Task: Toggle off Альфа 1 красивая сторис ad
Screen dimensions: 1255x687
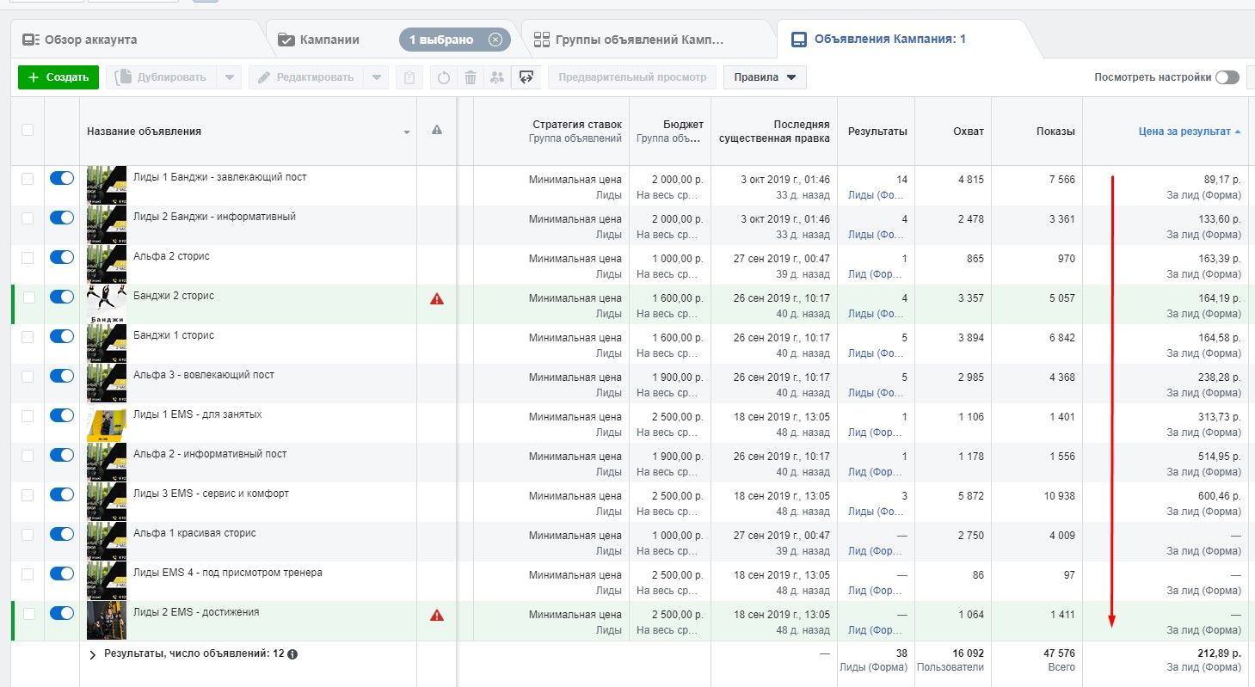Action: tap(62, 535)
